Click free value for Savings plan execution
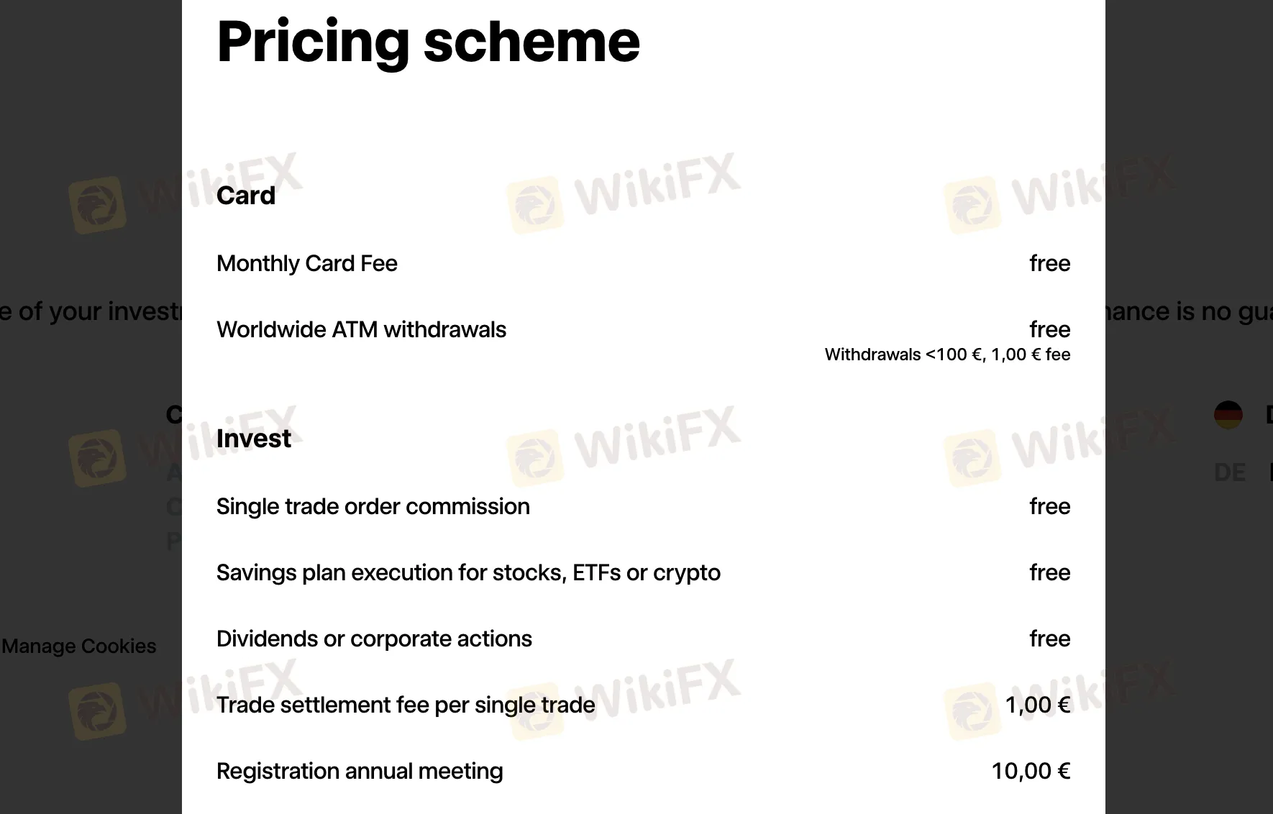Image resolution: width=1273 pixels, height=814 pixels. [x=1049, y=572]
